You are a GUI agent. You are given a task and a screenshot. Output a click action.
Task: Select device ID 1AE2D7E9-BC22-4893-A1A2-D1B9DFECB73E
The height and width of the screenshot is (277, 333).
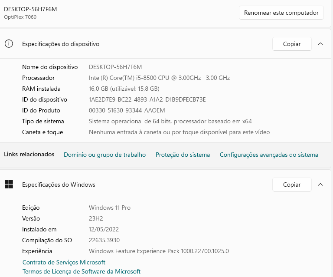(x=147, y=99)
